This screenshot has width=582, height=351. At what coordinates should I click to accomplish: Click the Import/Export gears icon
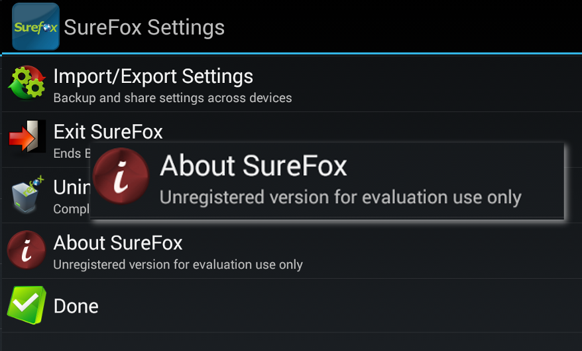click(27, 82)
